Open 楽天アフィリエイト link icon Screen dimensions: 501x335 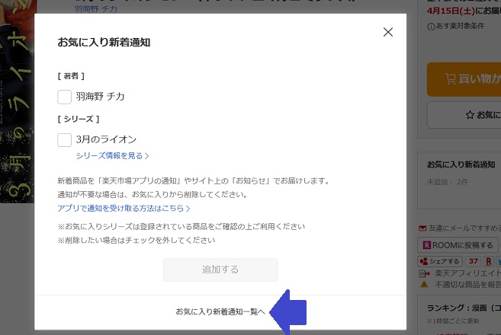click(x=424, y=273)
